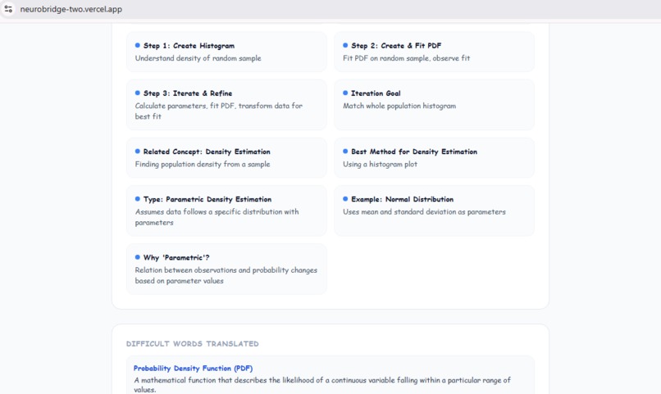This screenshot has width=661, height=394.
Task: Click the Probability Density Function (PDF) term
Action: pyautogui.click(x=193, y=369)
